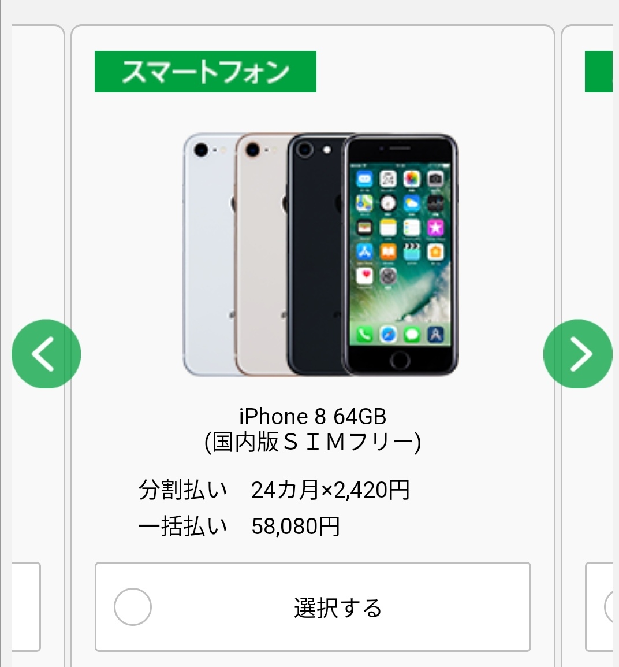619x667 pixels.
Task: Select the radio circle beside 選択する
Action: 133,606
